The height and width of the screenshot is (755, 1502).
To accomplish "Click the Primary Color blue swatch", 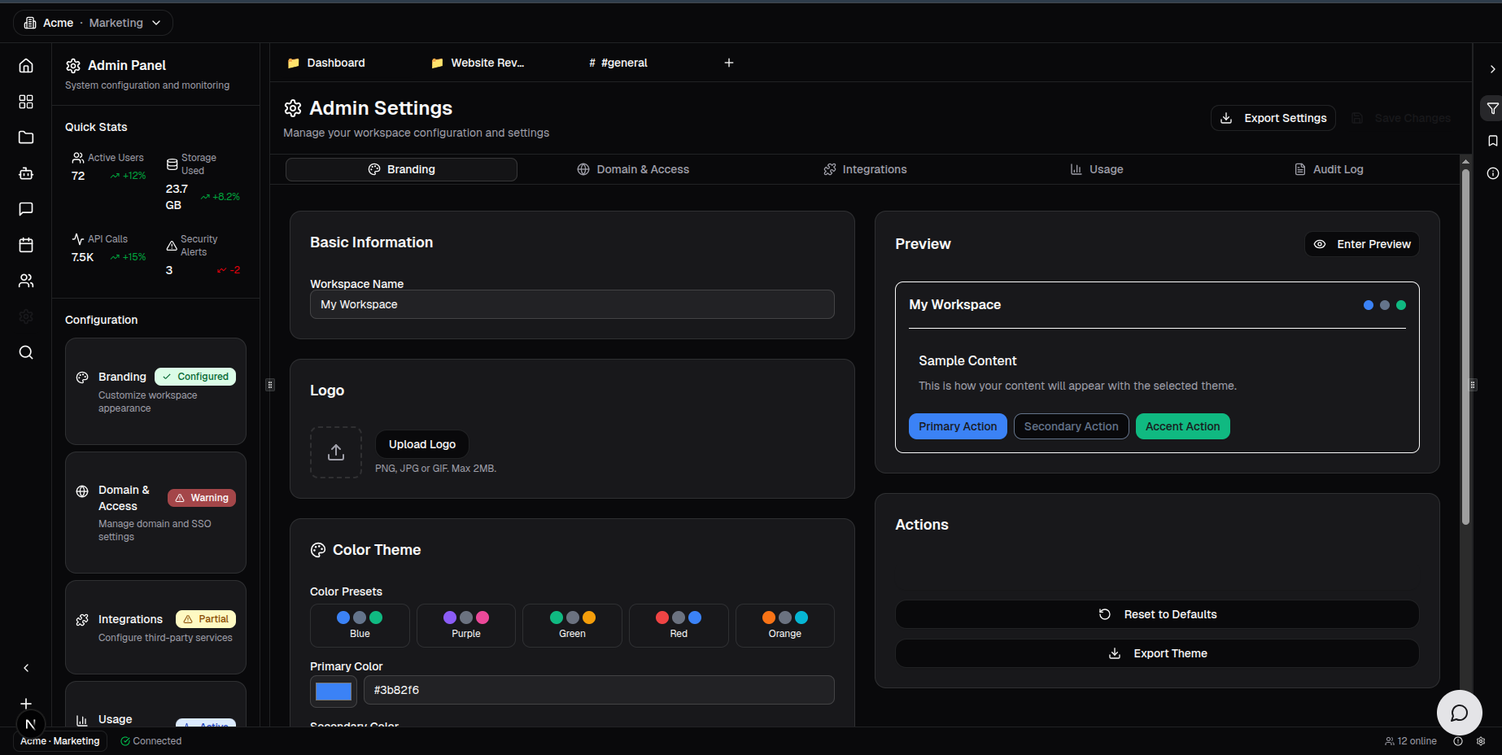I will [x=334, y=691].
